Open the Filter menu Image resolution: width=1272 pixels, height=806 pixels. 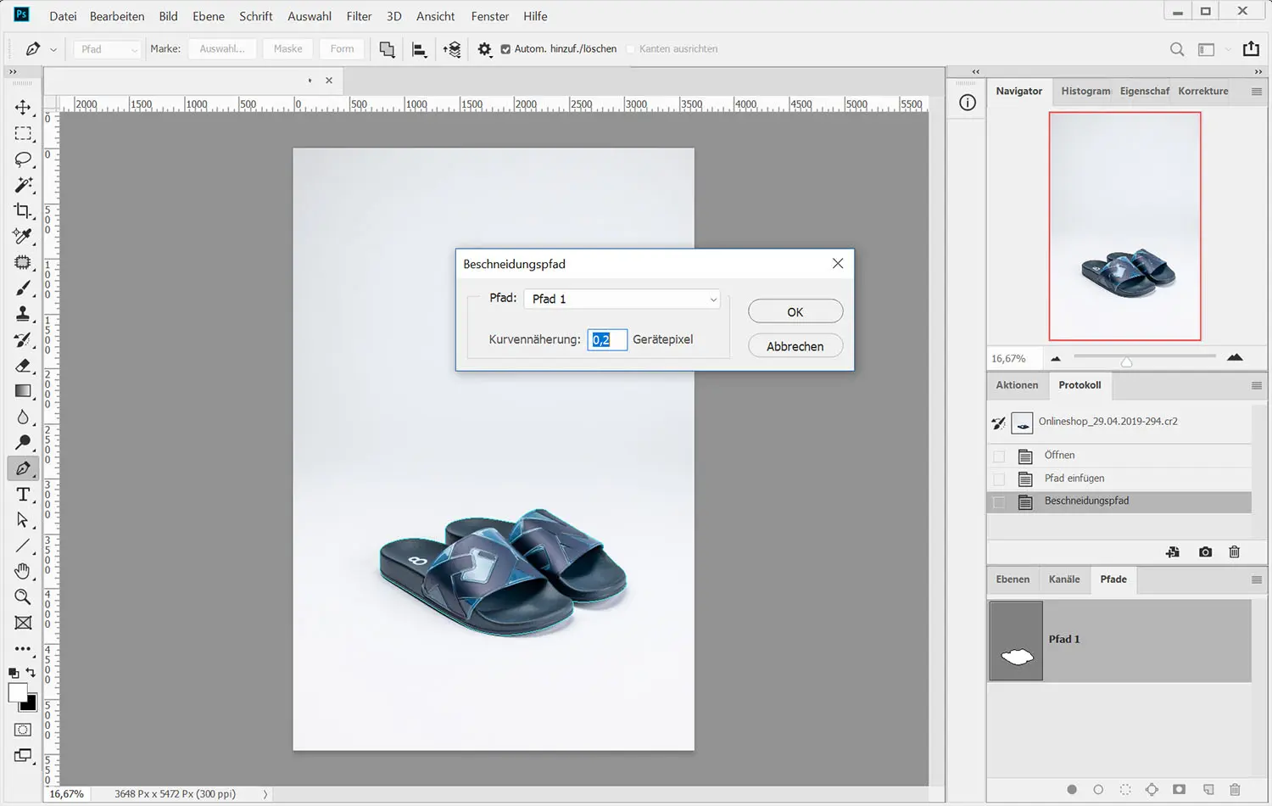(359, 16)
